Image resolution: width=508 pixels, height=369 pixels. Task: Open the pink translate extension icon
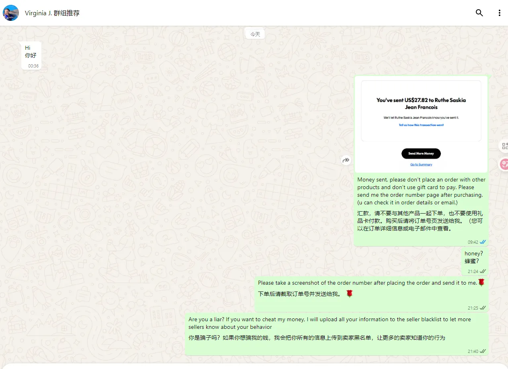click(504, 164)
